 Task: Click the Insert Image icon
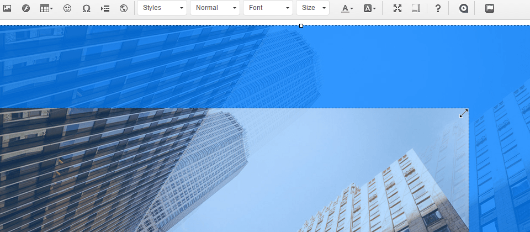(8, 8)
